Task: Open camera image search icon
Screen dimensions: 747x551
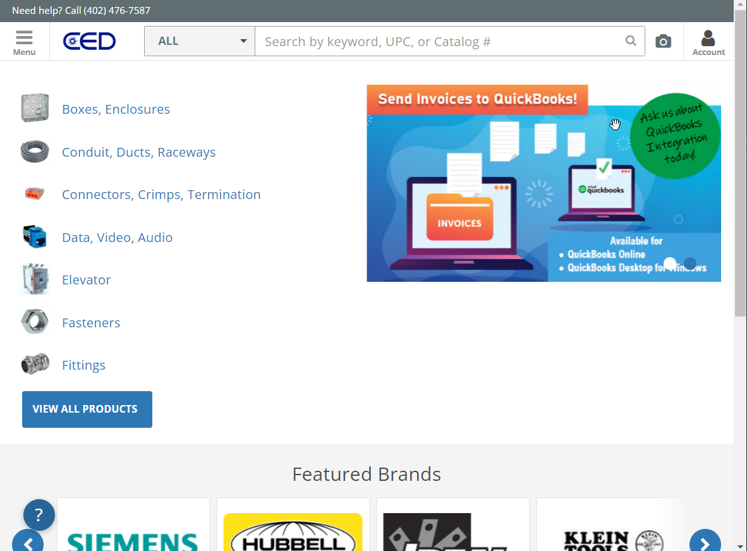Action: 663,42
